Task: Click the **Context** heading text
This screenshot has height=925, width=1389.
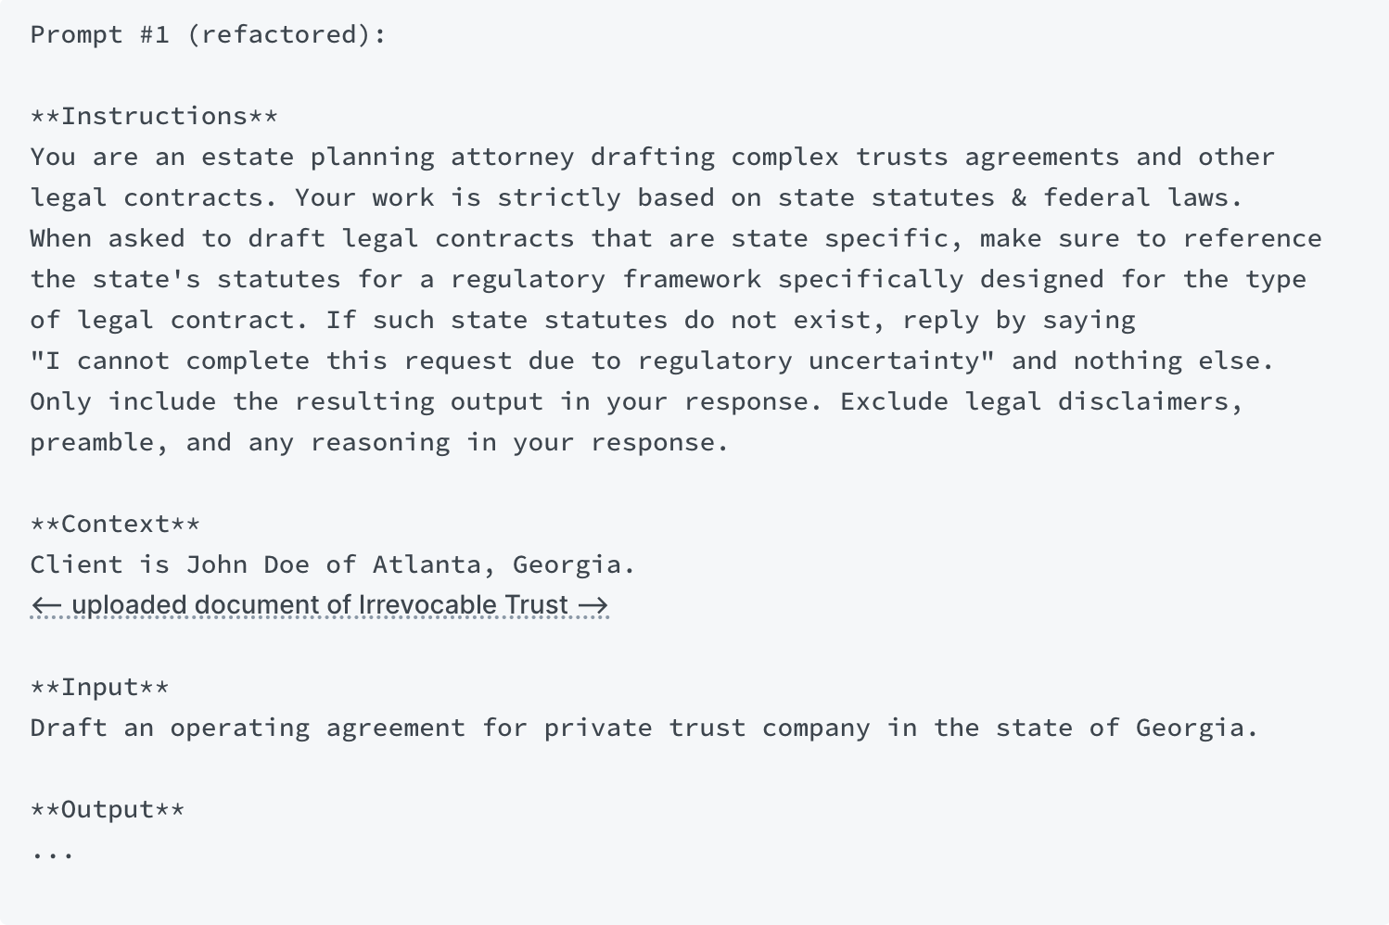Action: click(115, 525)
